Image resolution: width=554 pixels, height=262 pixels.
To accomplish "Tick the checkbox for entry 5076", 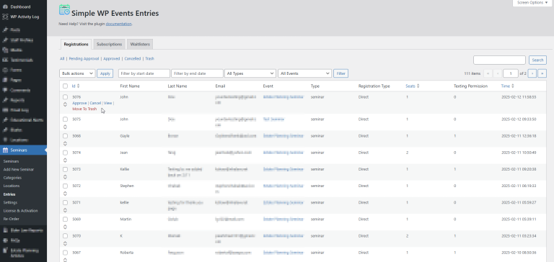I will coord(65,97).
